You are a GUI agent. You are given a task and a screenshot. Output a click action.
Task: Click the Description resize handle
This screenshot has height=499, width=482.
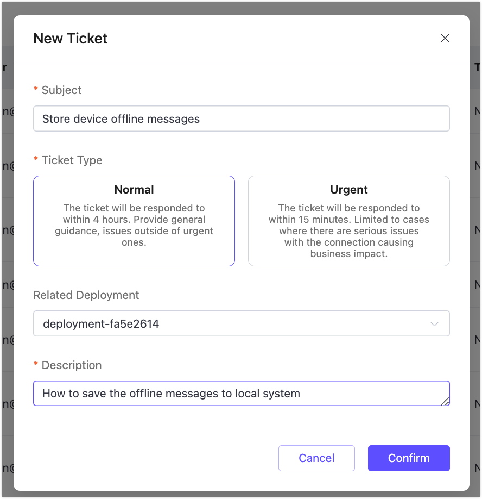446,401
